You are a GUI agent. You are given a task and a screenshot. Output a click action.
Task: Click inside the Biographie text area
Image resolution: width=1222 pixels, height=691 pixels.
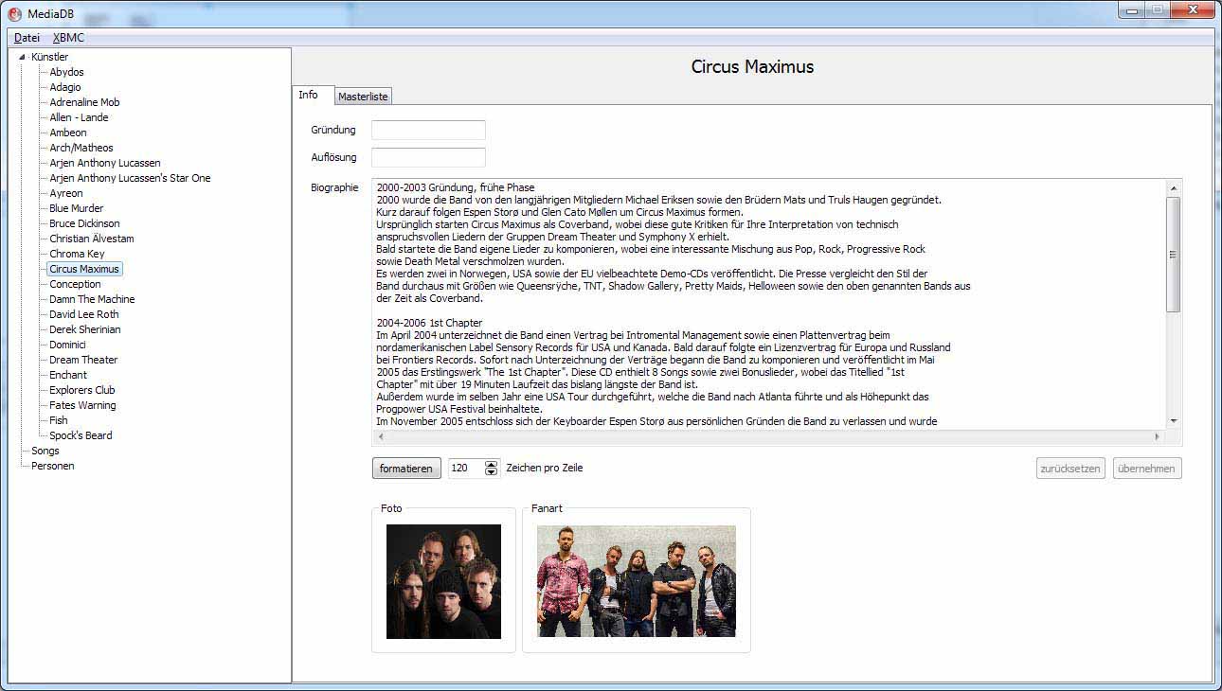(769, 304)
